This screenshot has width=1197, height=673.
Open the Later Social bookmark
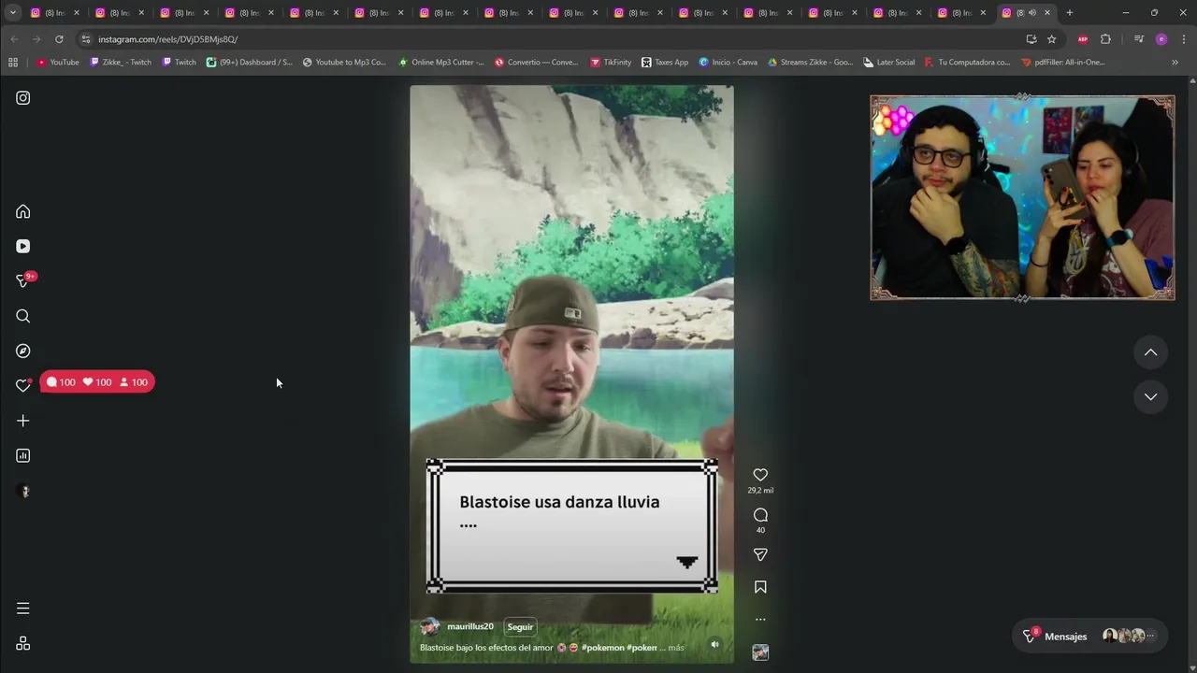coord(888,63)
